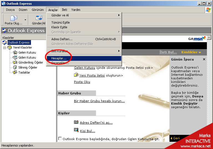Click the Kişi Bul link
213x149 pixels.
[x=88, y=131]
